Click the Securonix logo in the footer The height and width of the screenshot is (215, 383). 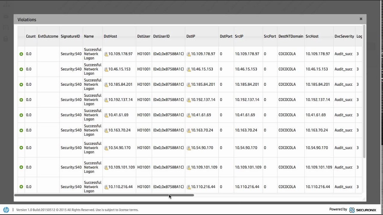[x=363, y=210]
